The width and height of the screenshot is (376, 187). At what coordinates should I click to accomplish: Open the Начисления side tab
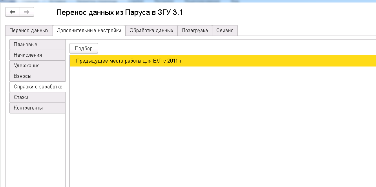[37, 55]
